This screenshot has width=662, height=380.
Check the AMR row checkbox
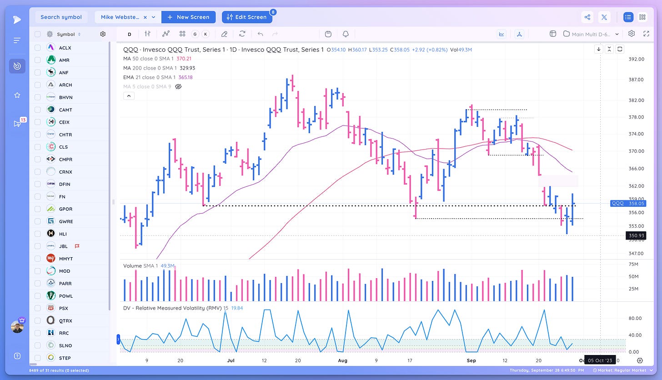[37, 60]
